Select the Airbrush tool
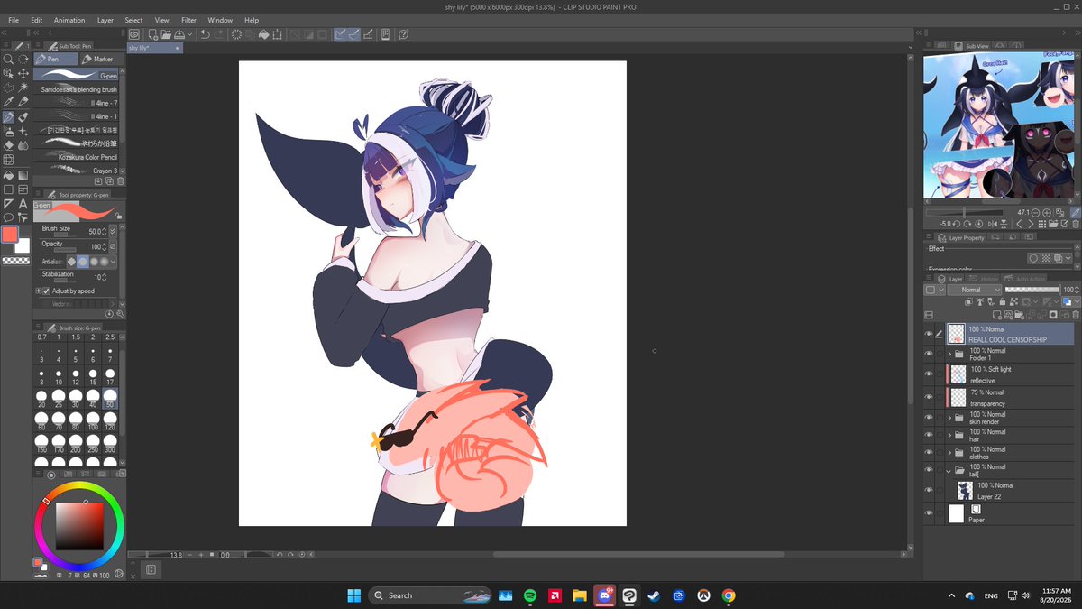The height and width of the screenshot is (609, 1082). coord(8,131)
